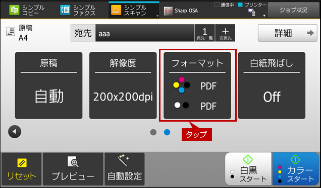
Task: Click the プリンター indicator box
Action: pos(240,5)
